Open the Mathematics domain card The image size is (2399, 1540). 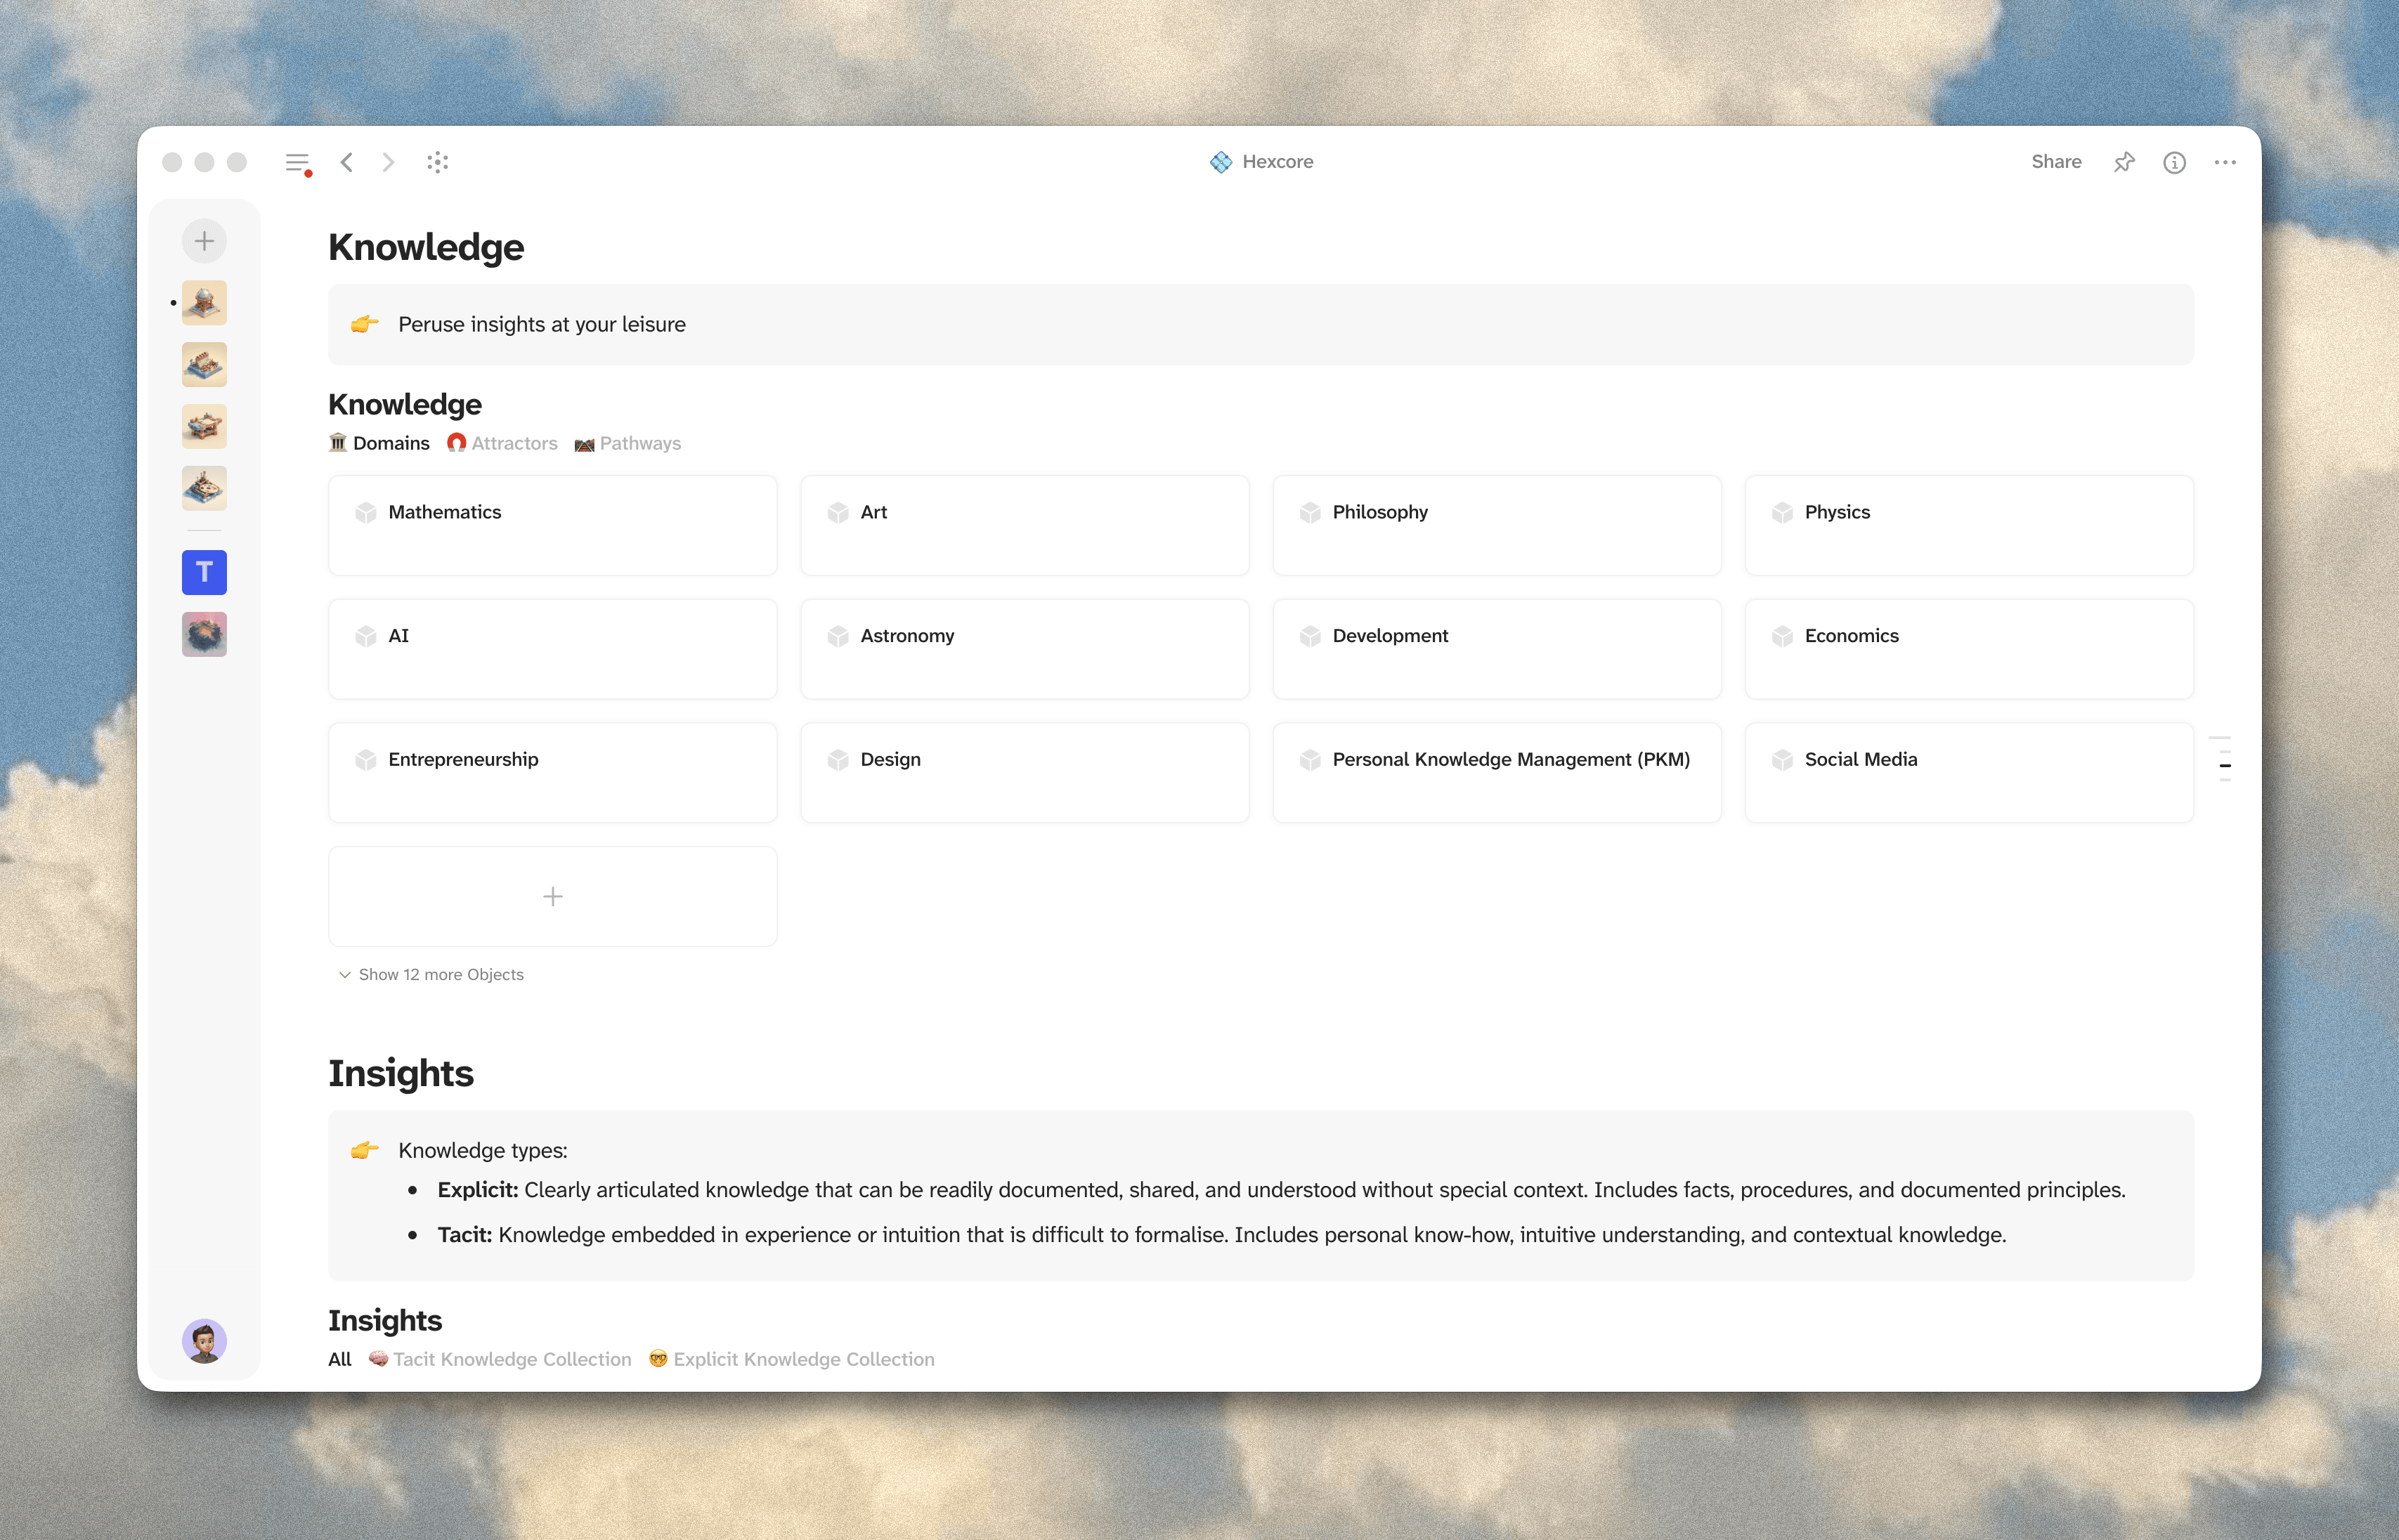[x=552, y=525]
